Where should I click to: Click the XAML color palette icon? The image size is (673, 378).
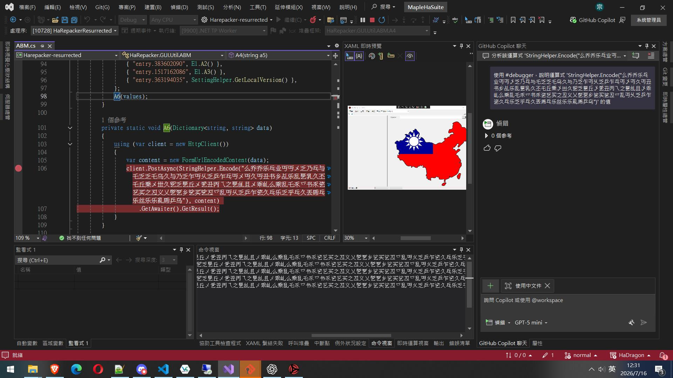(x=372, y=56)
